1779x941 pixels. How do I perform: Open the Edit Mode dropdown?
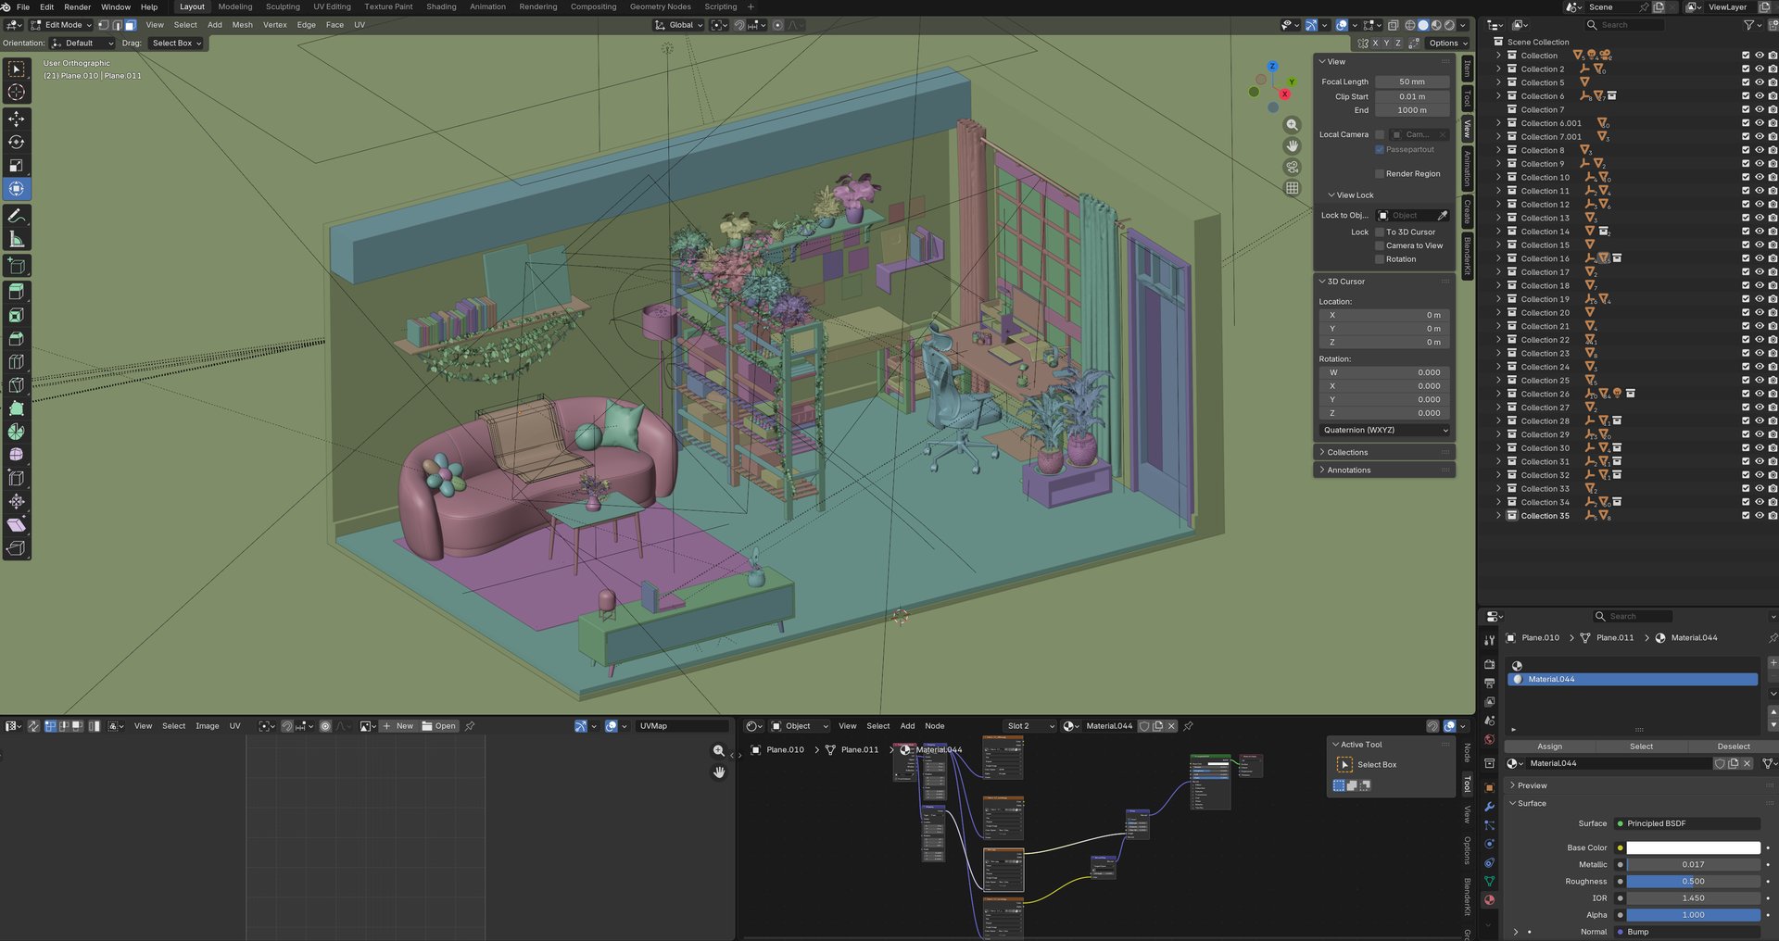(62, 25)
